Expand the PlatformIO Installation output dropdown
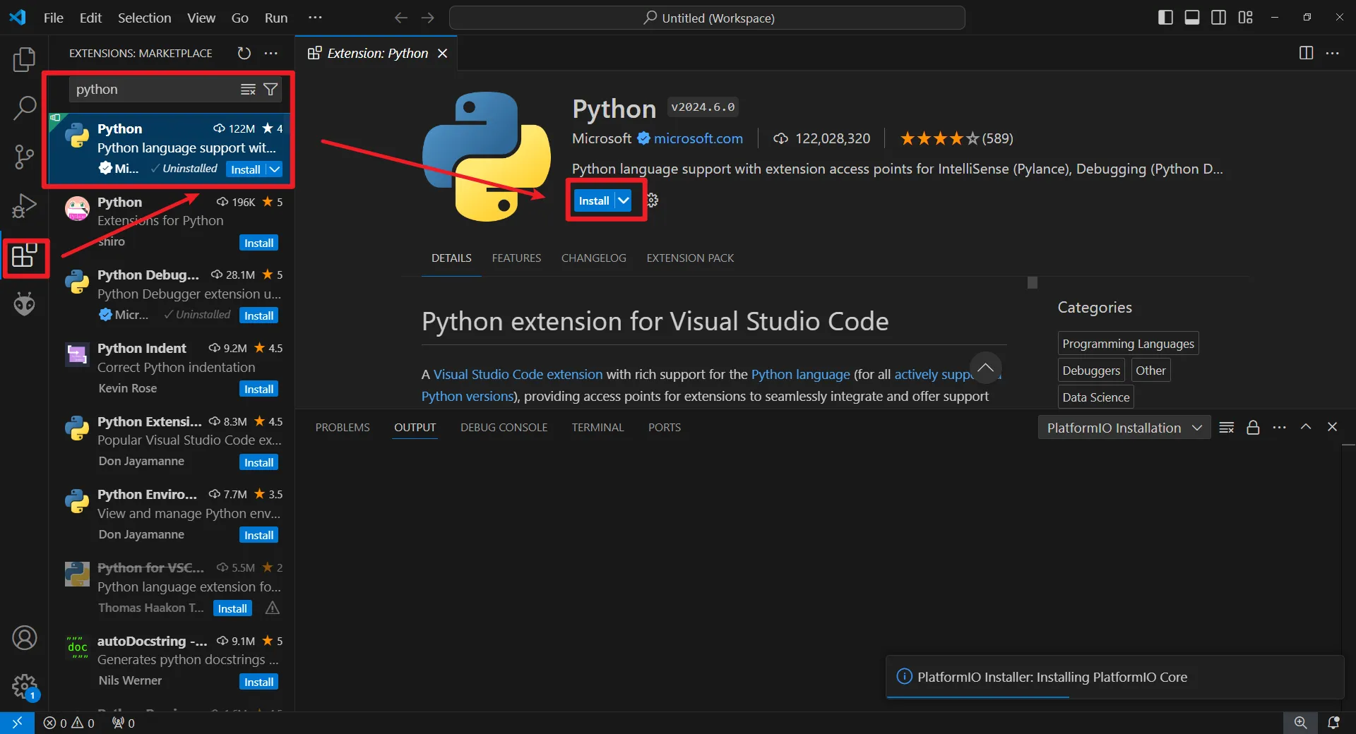 click(1124, 428)
